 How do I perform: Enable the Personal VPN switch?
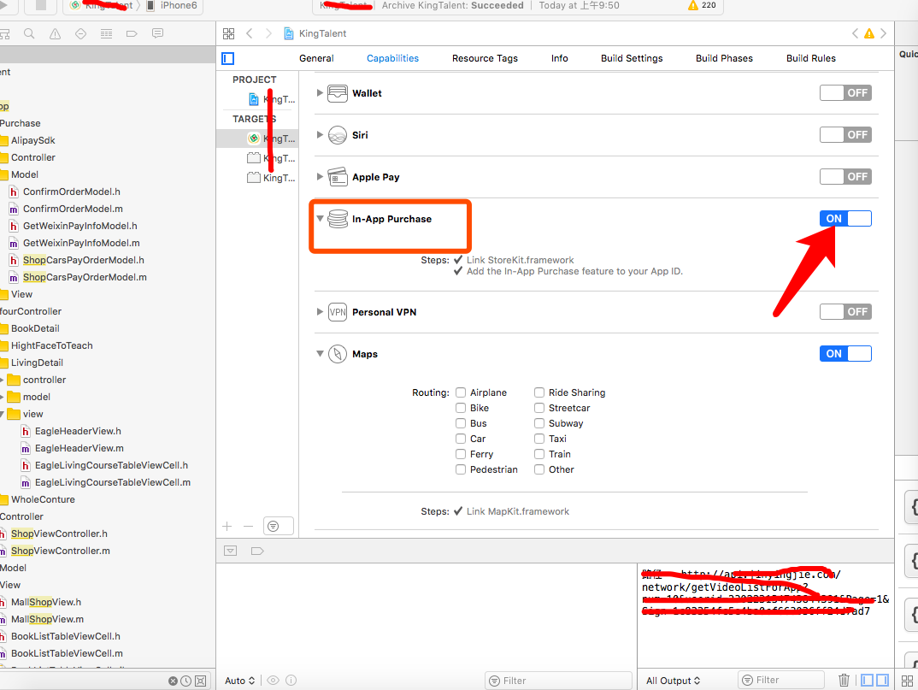(x=845, y=311)
